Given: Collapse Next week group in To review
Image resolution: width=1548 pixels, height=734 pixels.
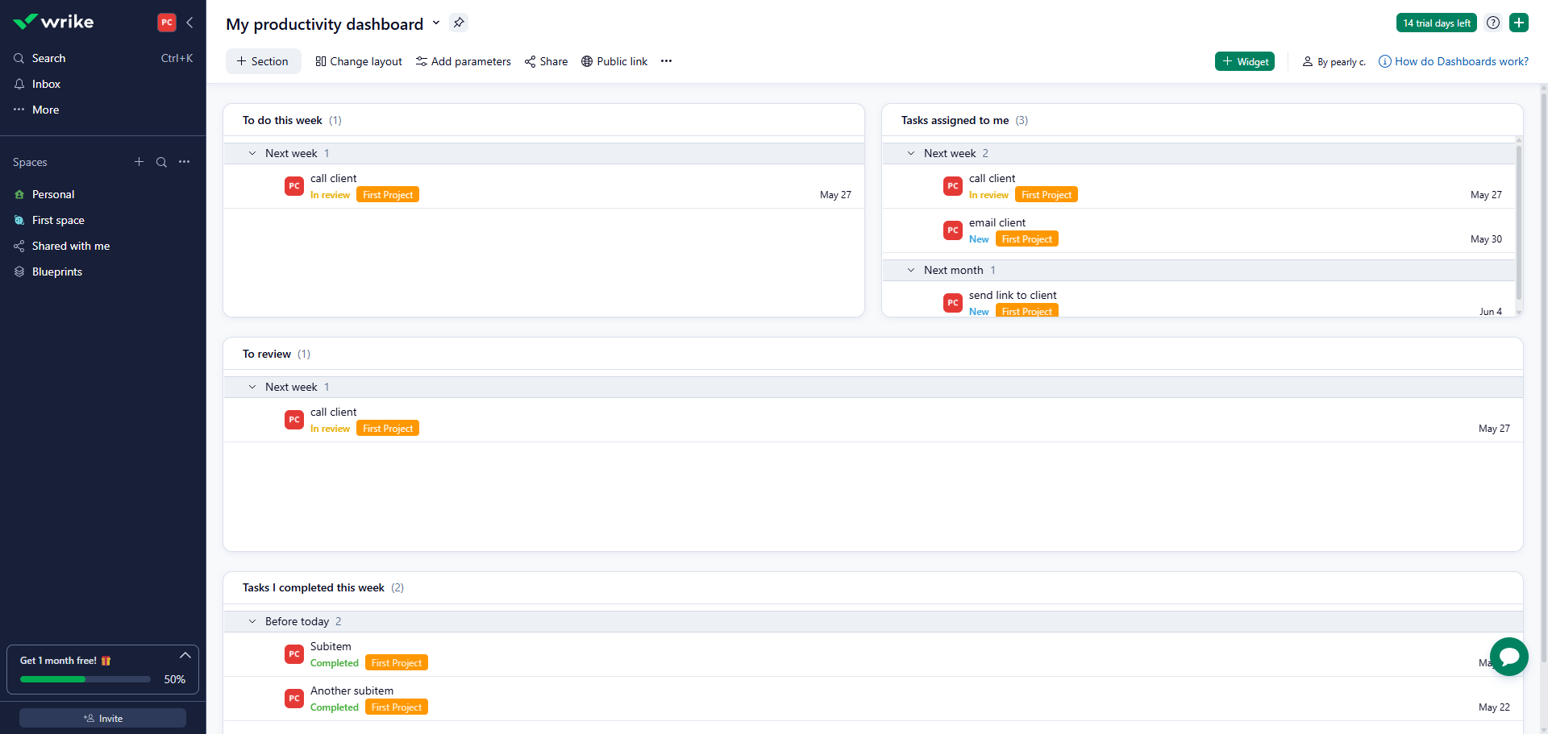Looking at the screenshot, I should 252,387.
